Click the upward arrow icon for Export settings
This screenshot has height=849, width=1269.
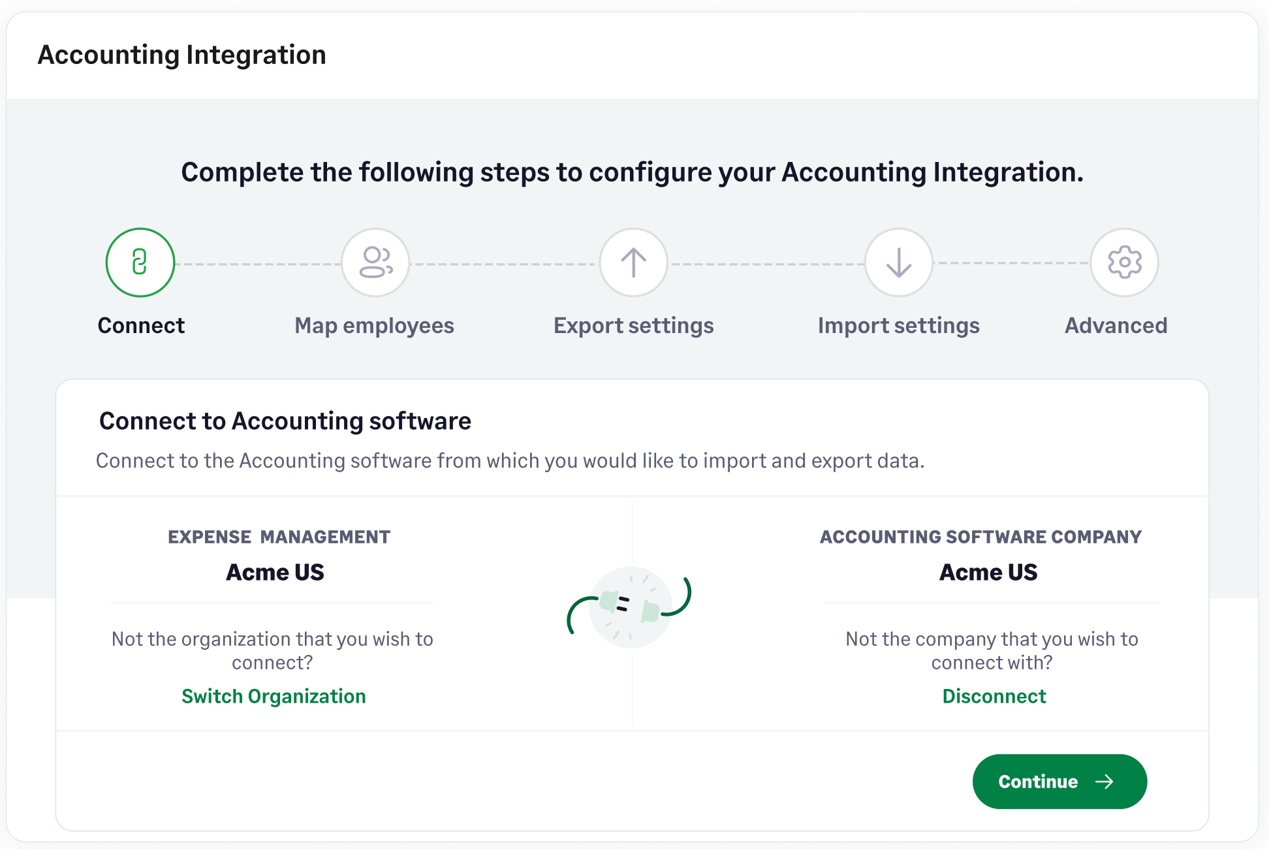click(633, 262)
